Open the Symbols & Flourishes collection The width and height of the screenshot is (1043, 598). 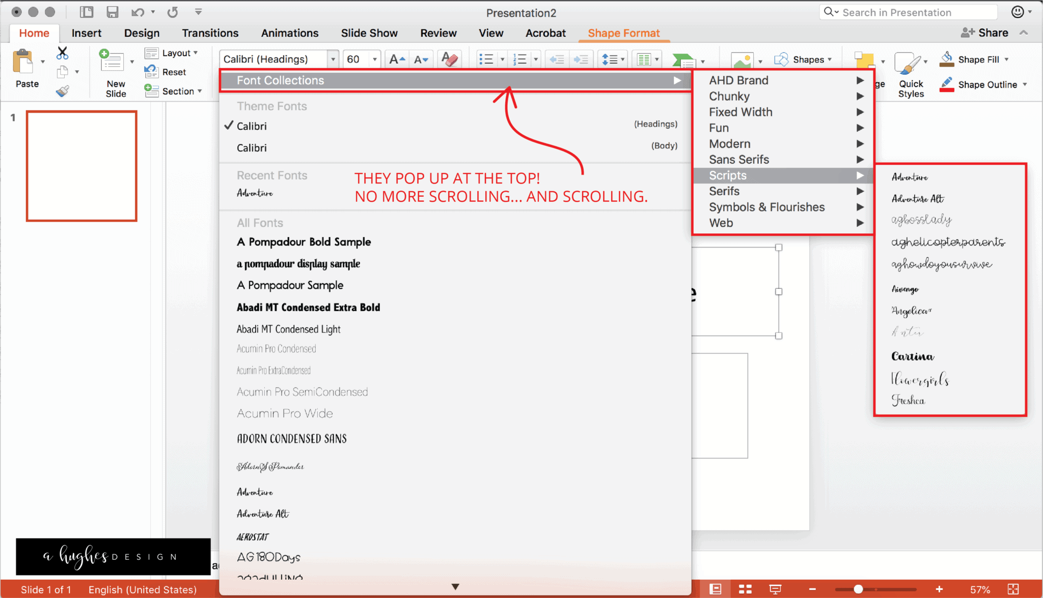783,207
